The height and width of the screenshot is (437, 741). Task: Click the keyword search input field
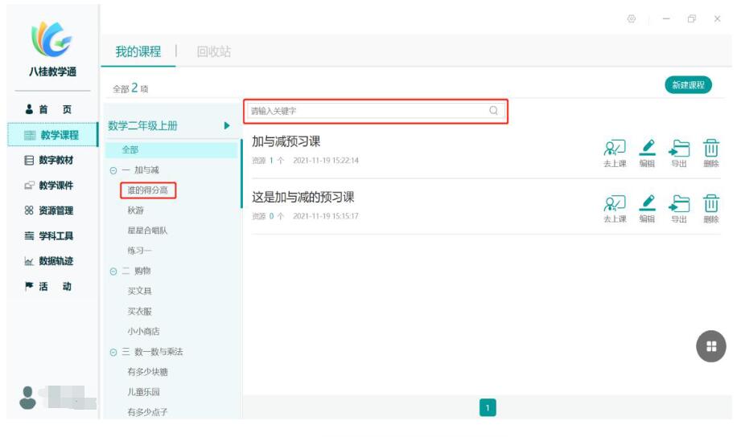coord(366,111)
